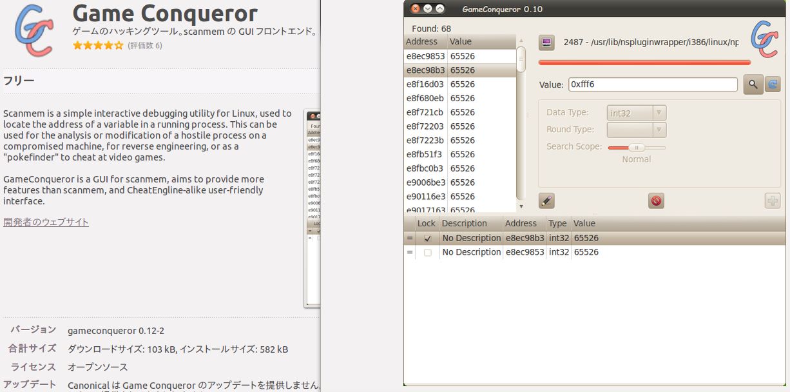Select address e8f72203 in the found list
Viewport: 790px width, 392px height.
pyautogui.click(x=425, y=126)
